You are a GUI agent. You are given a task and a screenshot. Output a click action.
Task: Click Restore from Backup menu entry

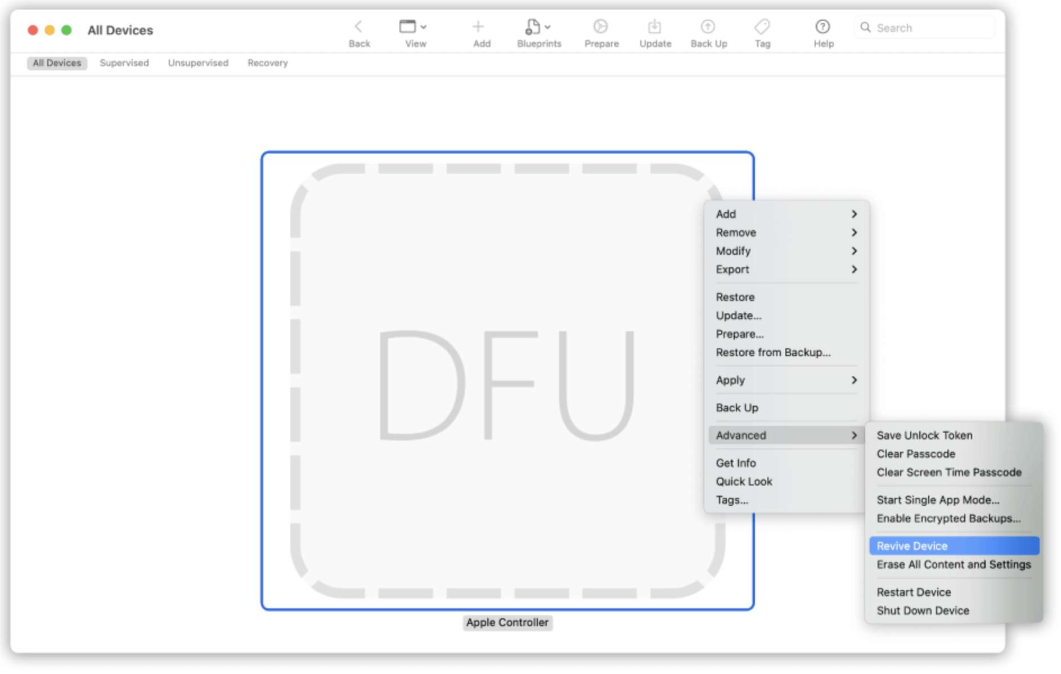pyautogui.click(x=773, y=352)
